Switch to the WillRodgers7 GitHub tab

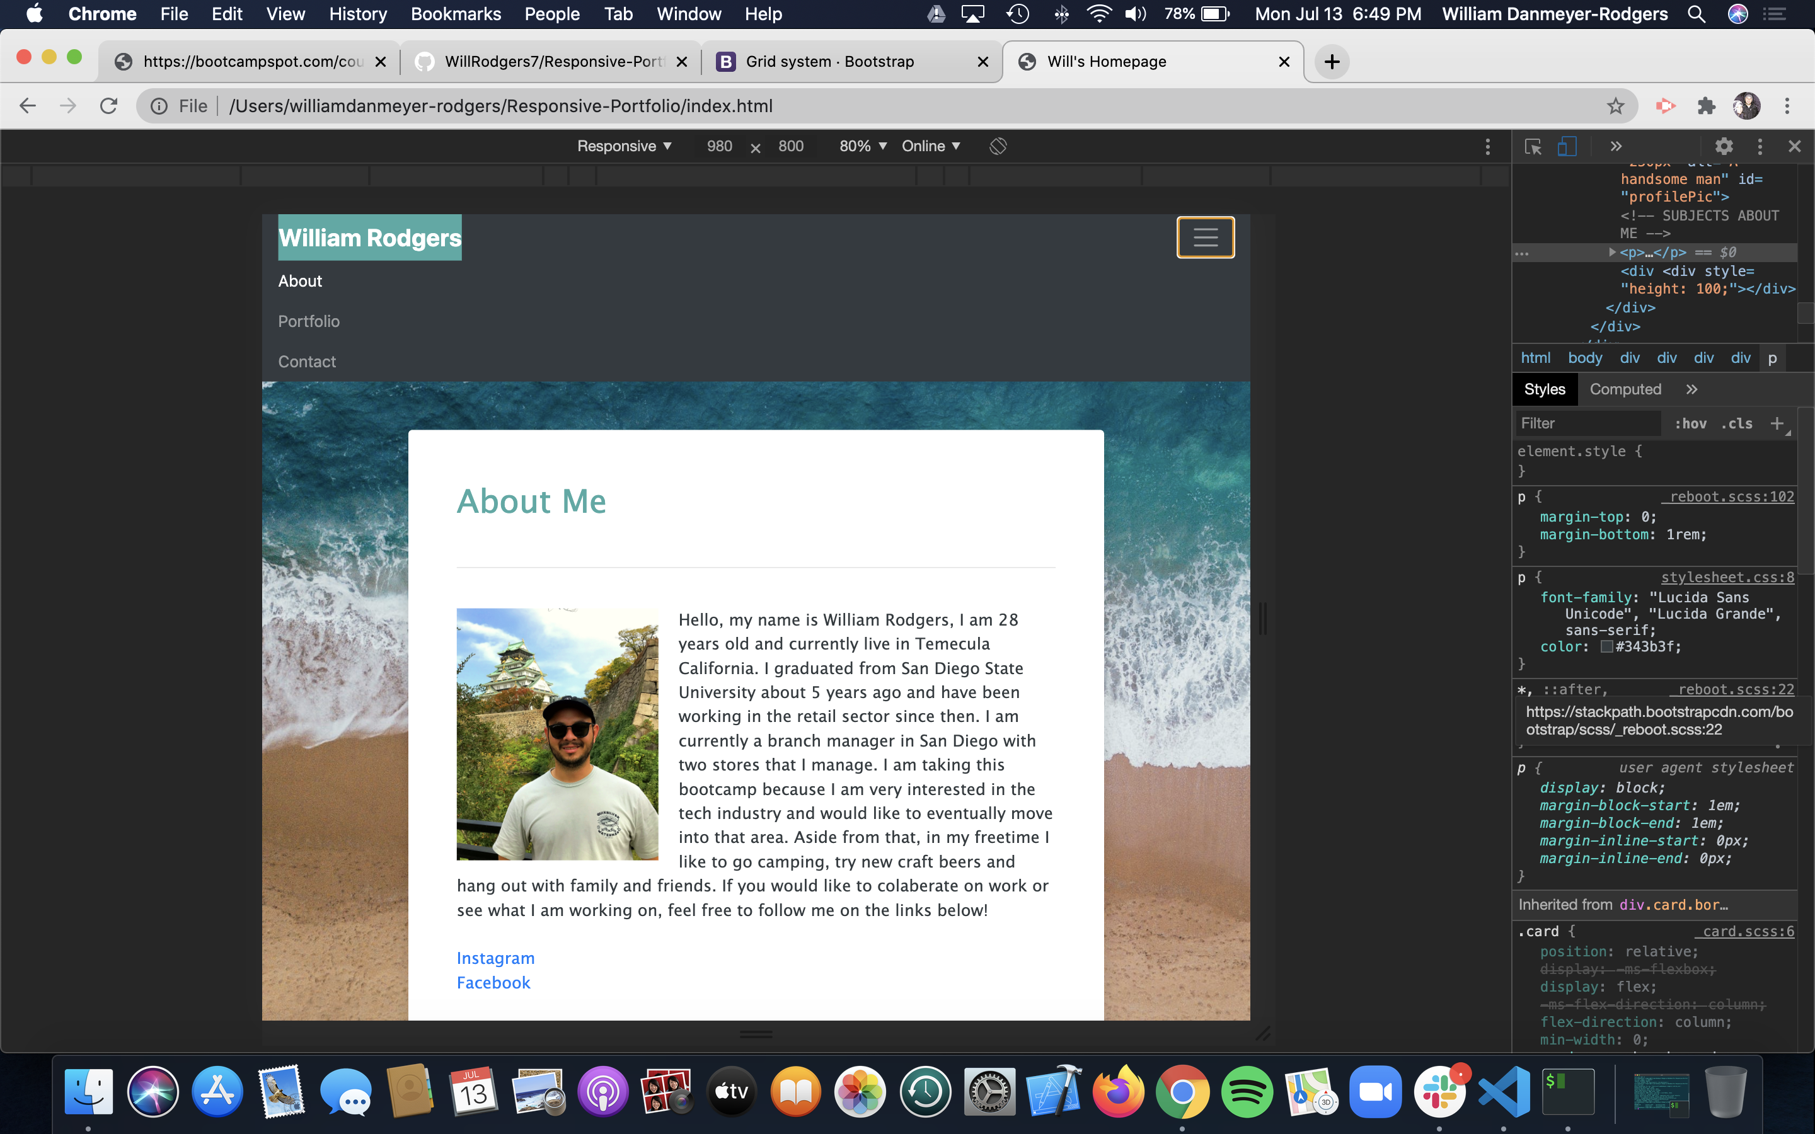coord(551,62)
